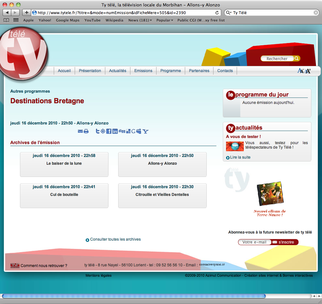Image resolution: width=322 pixels, height=304 pixels.
Task: Share on LinkedIn icon
Action: pos(115,131)
